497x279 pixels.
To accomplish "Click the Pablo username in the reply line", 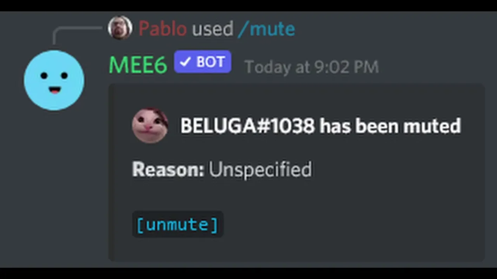I will [162, 29].
